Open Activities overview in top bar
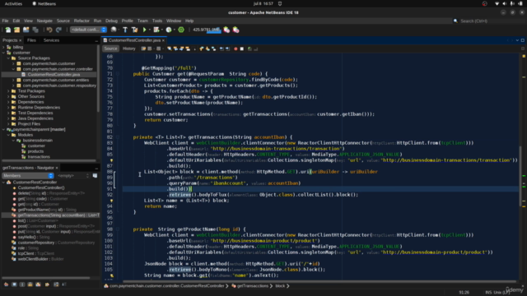The width and height of the screenshot is (527, 296). point(13,3)
